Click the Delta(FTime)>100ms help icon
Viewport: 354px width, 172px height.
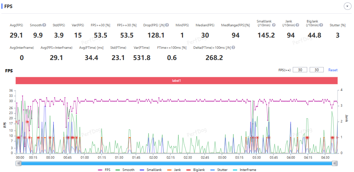pyautogui.click(x=233, y=47)
